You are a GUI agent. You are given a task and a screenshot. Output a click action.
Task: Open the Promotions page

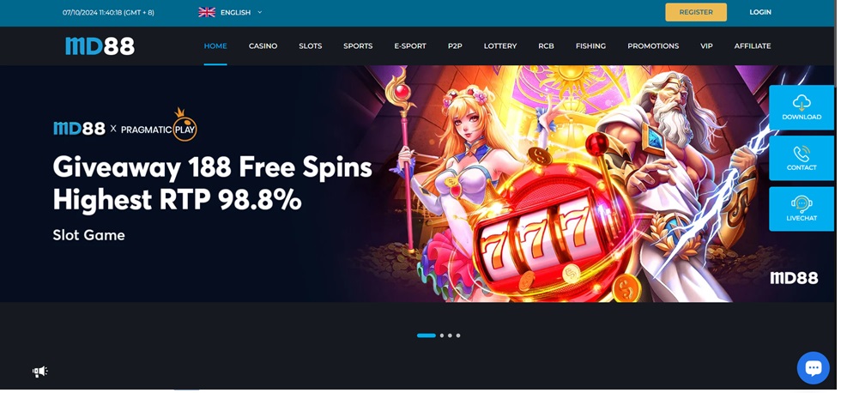[653, 46]
